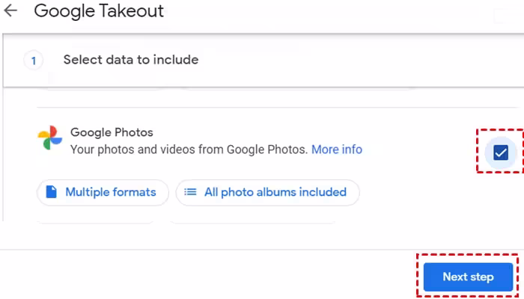The height and width of the screenshot is (299, 524).
Task: Collapse the Select data to include section
Action: tap(130, 60)
